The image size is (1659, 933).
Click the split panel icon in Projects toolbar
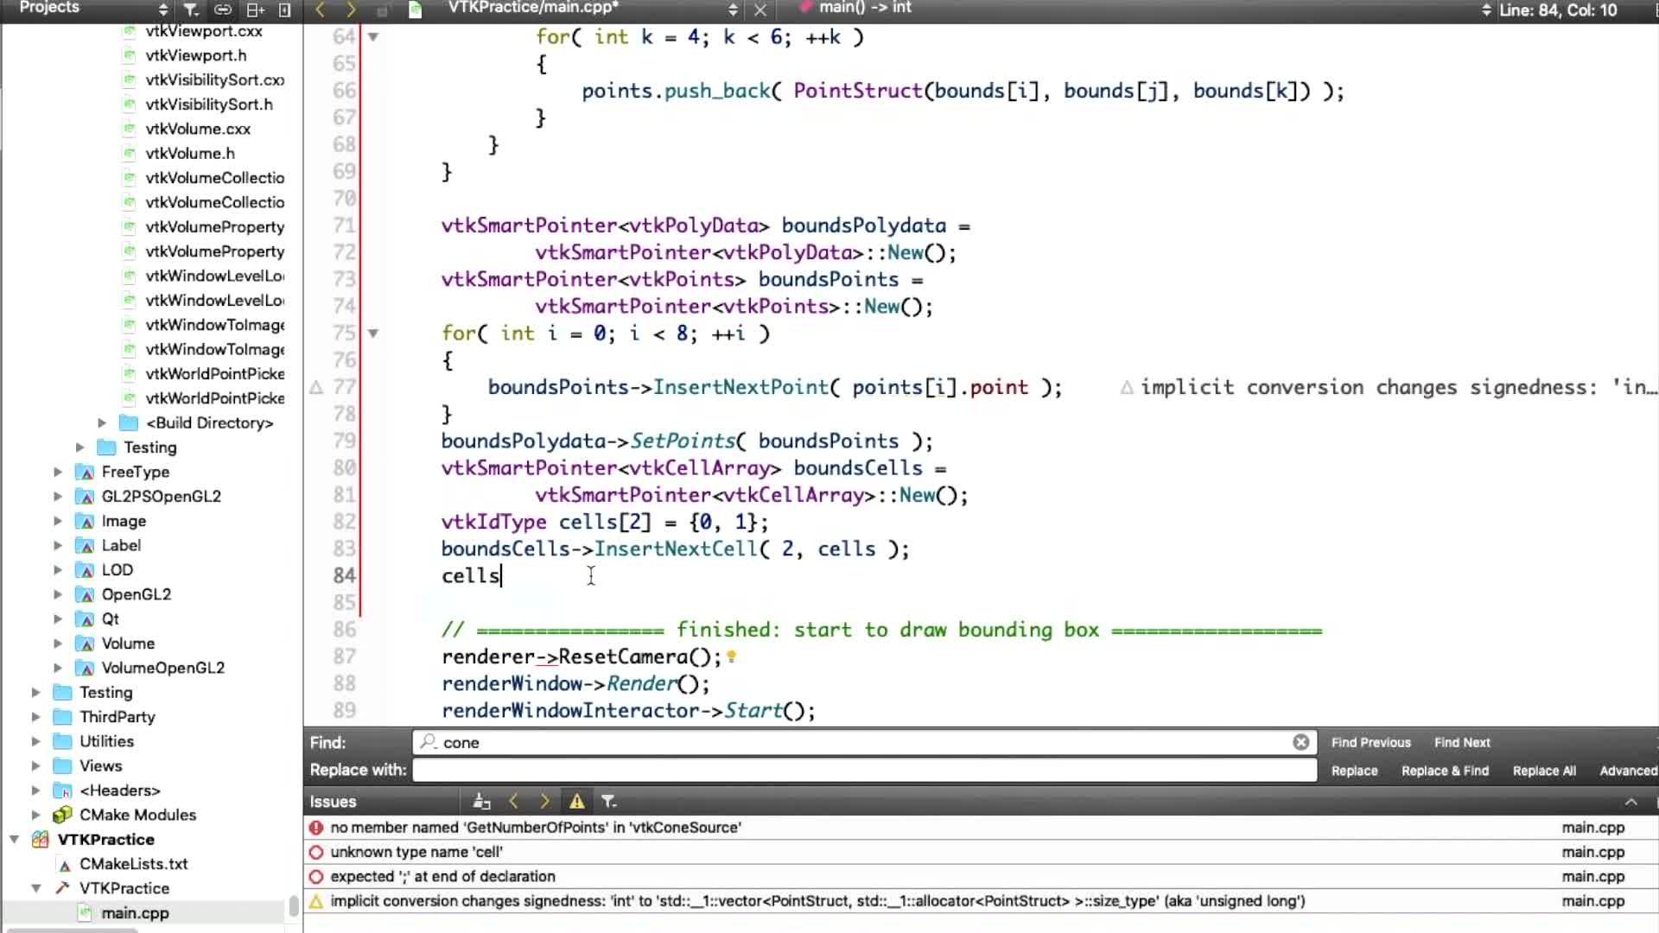tap(255, 10)
